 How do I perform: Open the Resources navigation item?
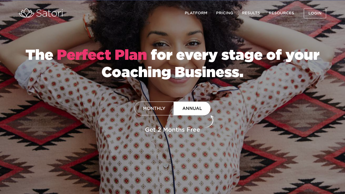[x=281, y=13]
